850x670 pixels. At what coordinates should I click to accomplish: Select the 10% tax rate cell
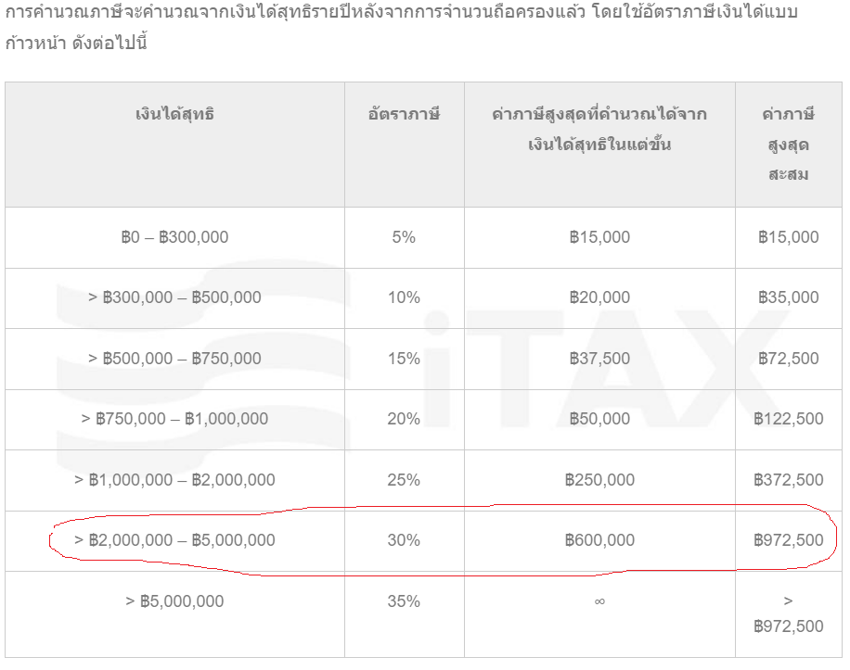(x=404, y=297)
